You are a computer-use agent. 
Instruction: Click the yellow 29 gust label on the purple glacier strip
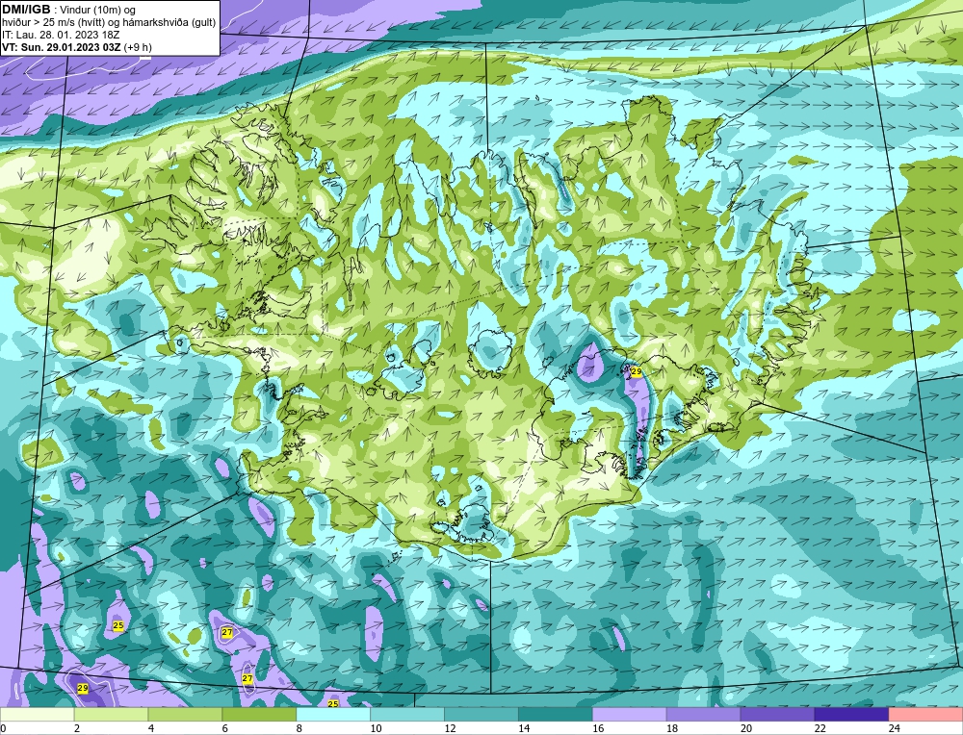click(x=637, y=371)
